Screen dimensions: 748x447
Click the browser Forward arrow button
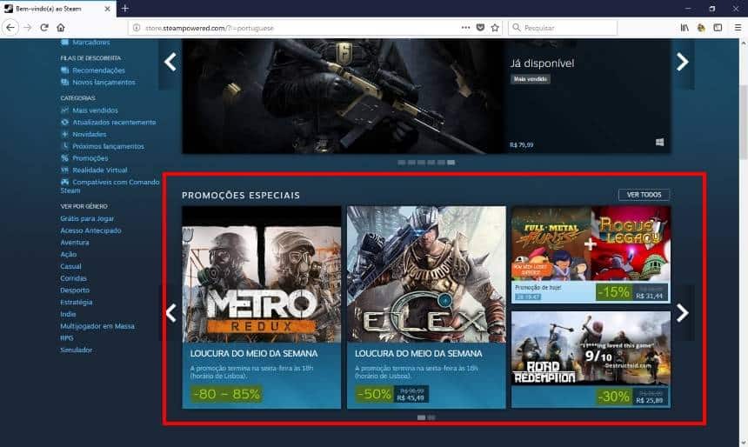(x=28, y=28)
